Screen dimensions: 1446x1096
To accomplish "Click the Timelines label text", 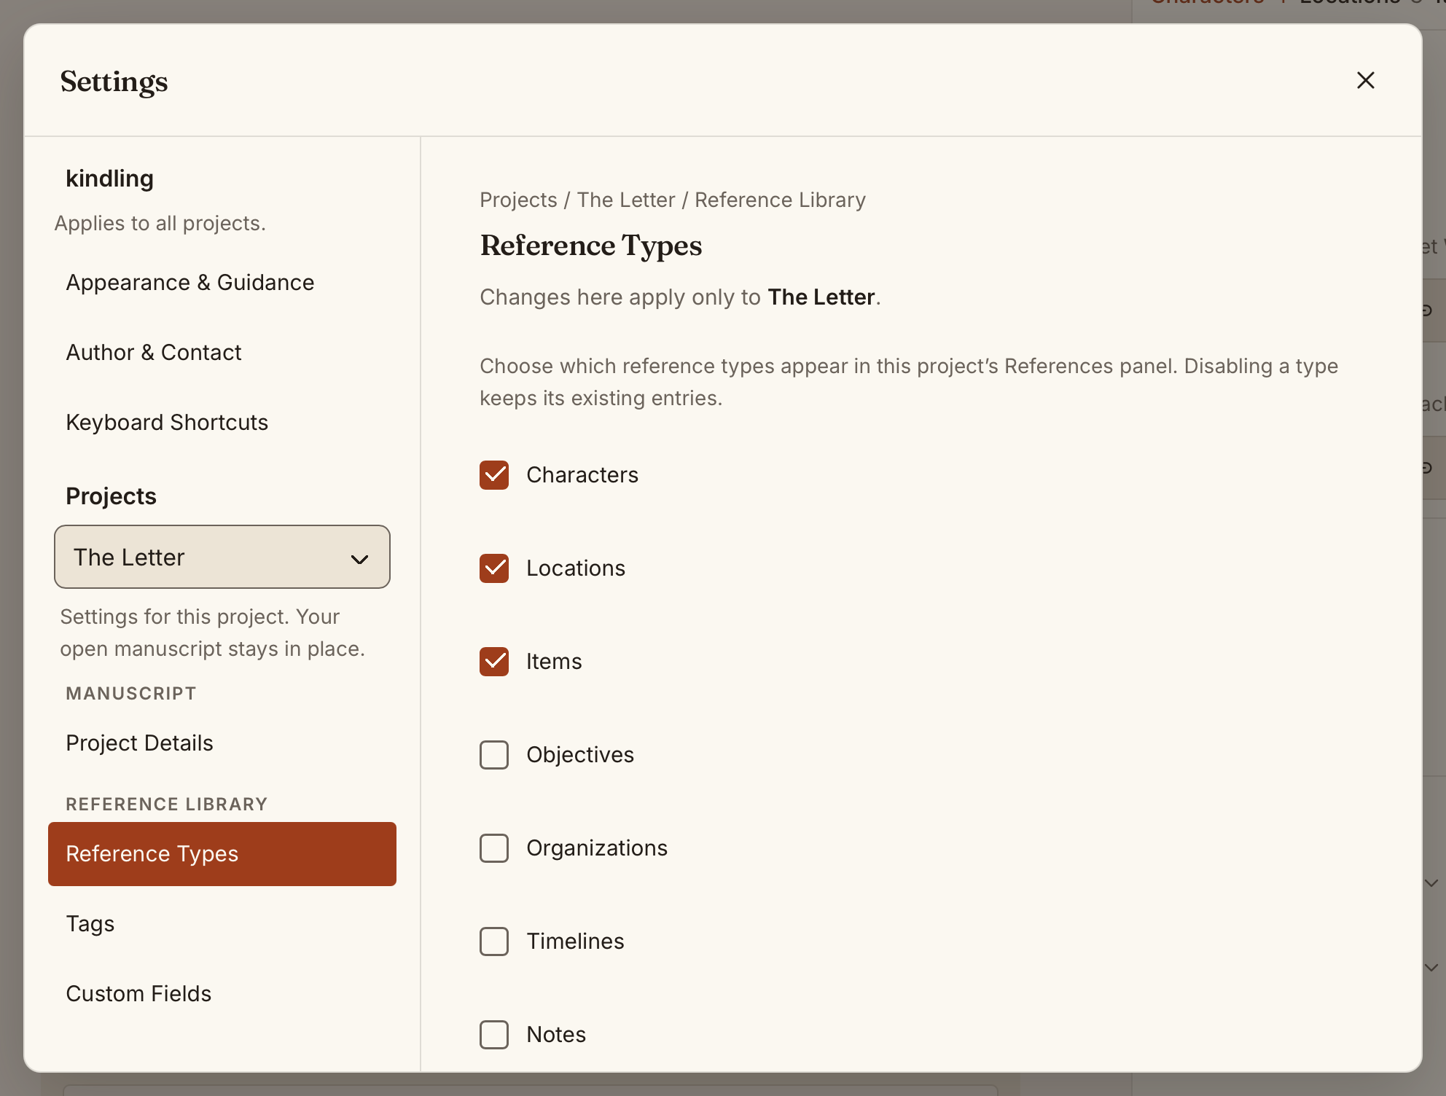I will point(575,942).
